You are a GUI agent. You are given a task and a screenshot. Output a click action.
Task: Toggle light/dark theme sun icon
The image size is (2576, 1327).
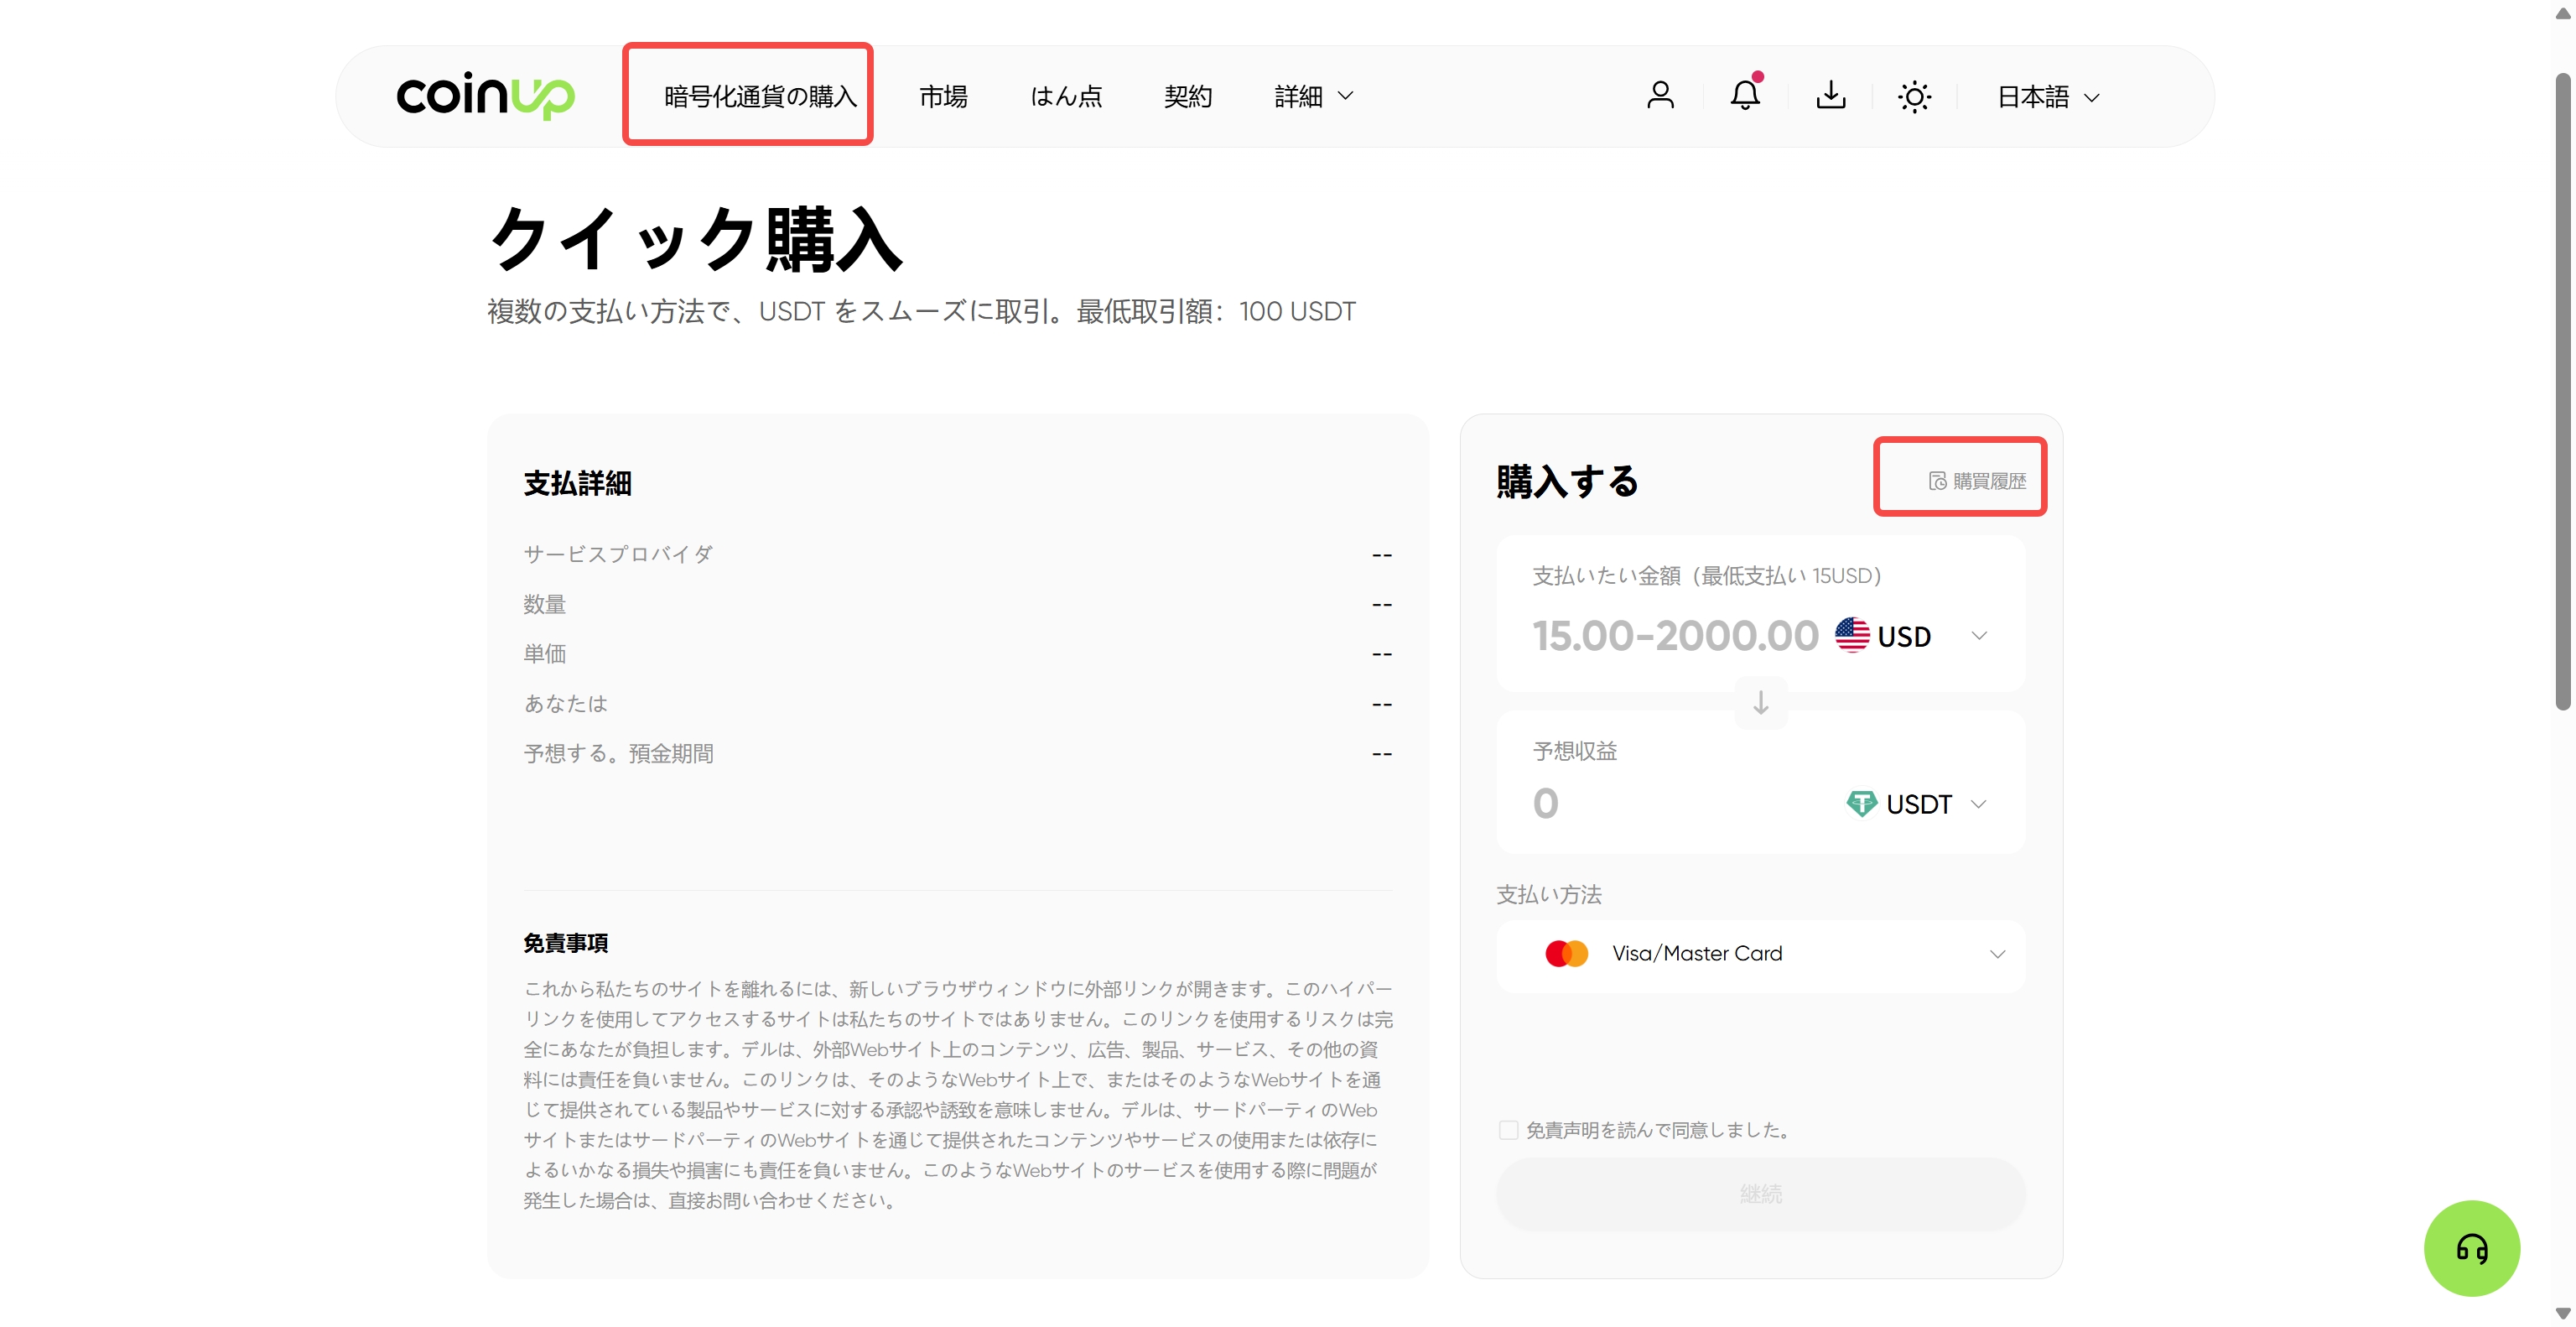point(1914,97)
